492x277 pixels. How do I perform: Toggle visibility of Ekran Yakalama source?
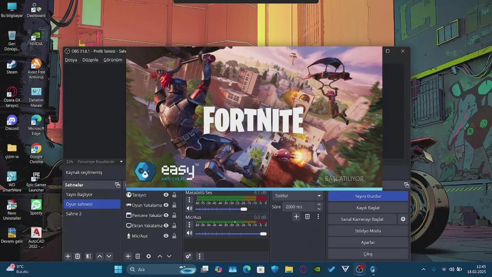[166, 225]
